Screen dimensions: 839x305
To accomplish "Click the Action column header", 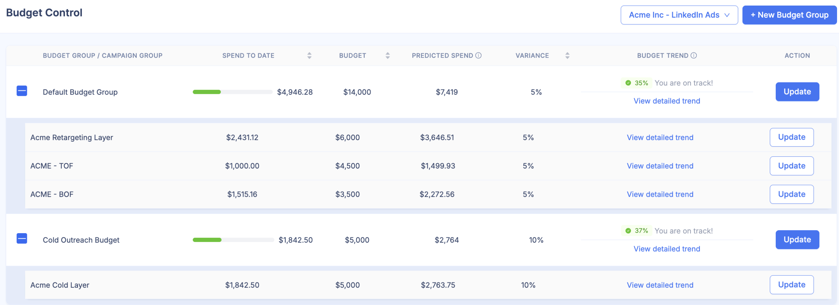I will coord(797,56).
